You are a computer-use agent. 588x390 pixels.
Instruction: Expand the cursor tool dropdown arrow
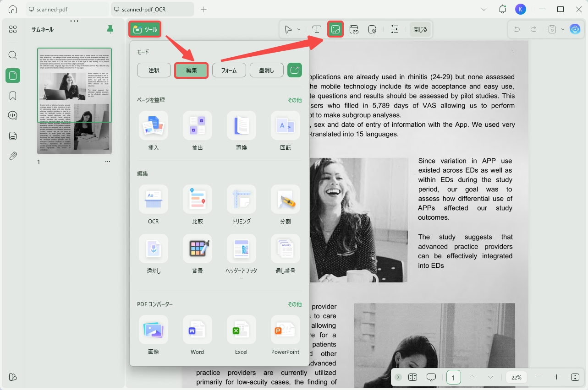pyautogui.click(x=299, y=30)
